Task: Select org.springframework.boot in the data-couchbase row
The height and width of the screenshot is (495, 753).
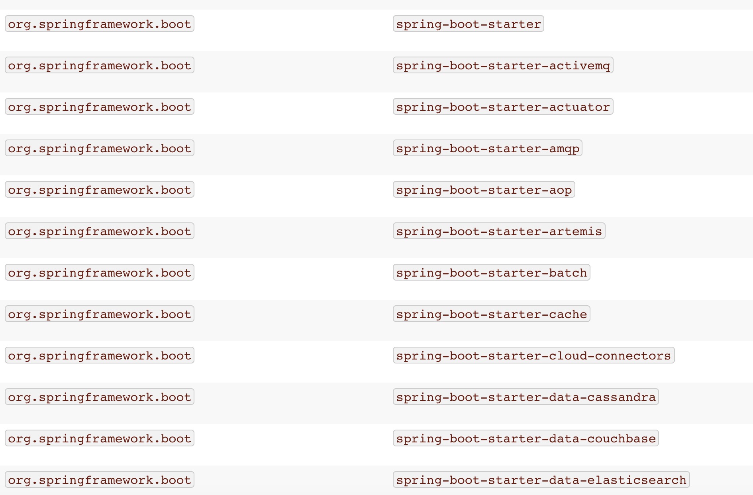Action: (99, 438)
